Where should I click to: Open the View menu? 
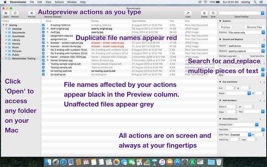click(48, 2)
